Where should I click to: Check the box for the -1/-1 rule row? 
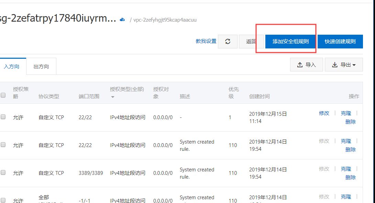coord(3,200)
